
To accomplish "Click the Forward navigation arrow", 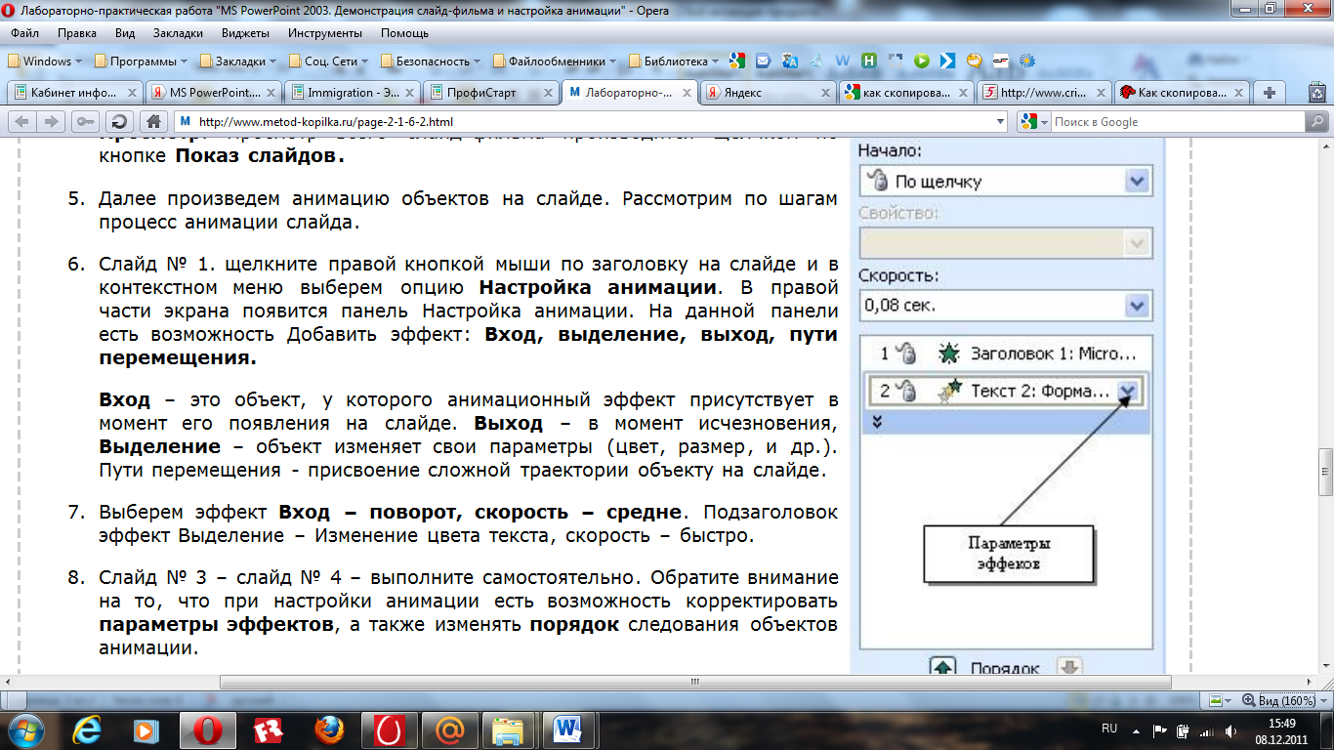I will [49, 122].
